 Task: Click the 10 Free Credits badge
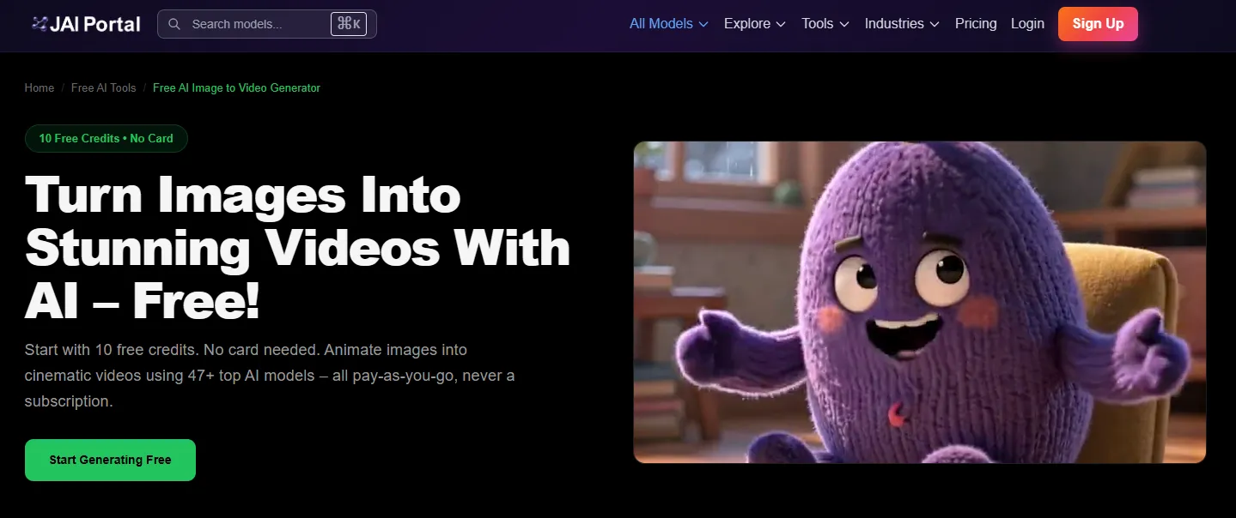click(x=107, y=138)
